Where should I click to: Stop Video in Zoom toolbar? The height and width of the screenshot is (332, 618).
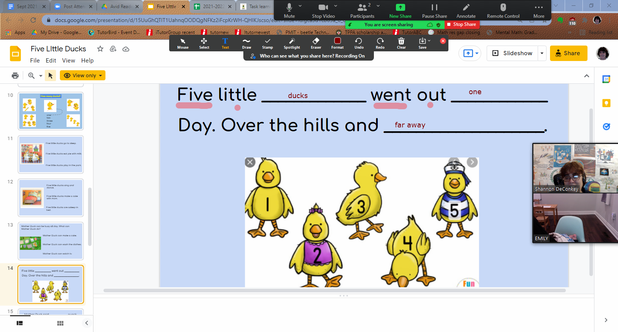coord(323,10)
